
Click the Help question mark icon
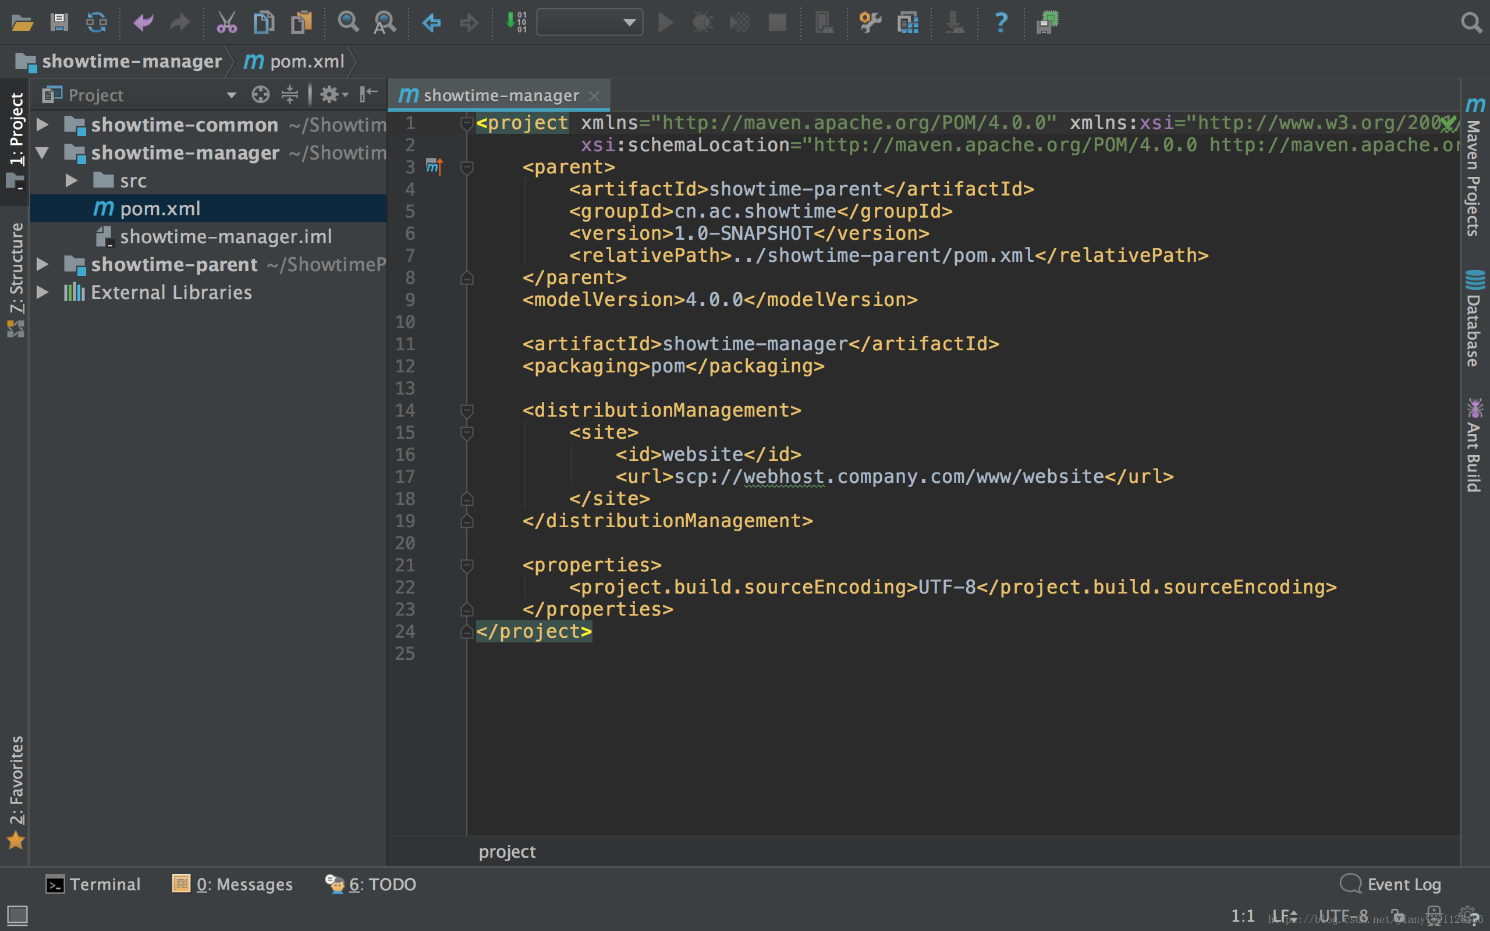coord(1001,23)
